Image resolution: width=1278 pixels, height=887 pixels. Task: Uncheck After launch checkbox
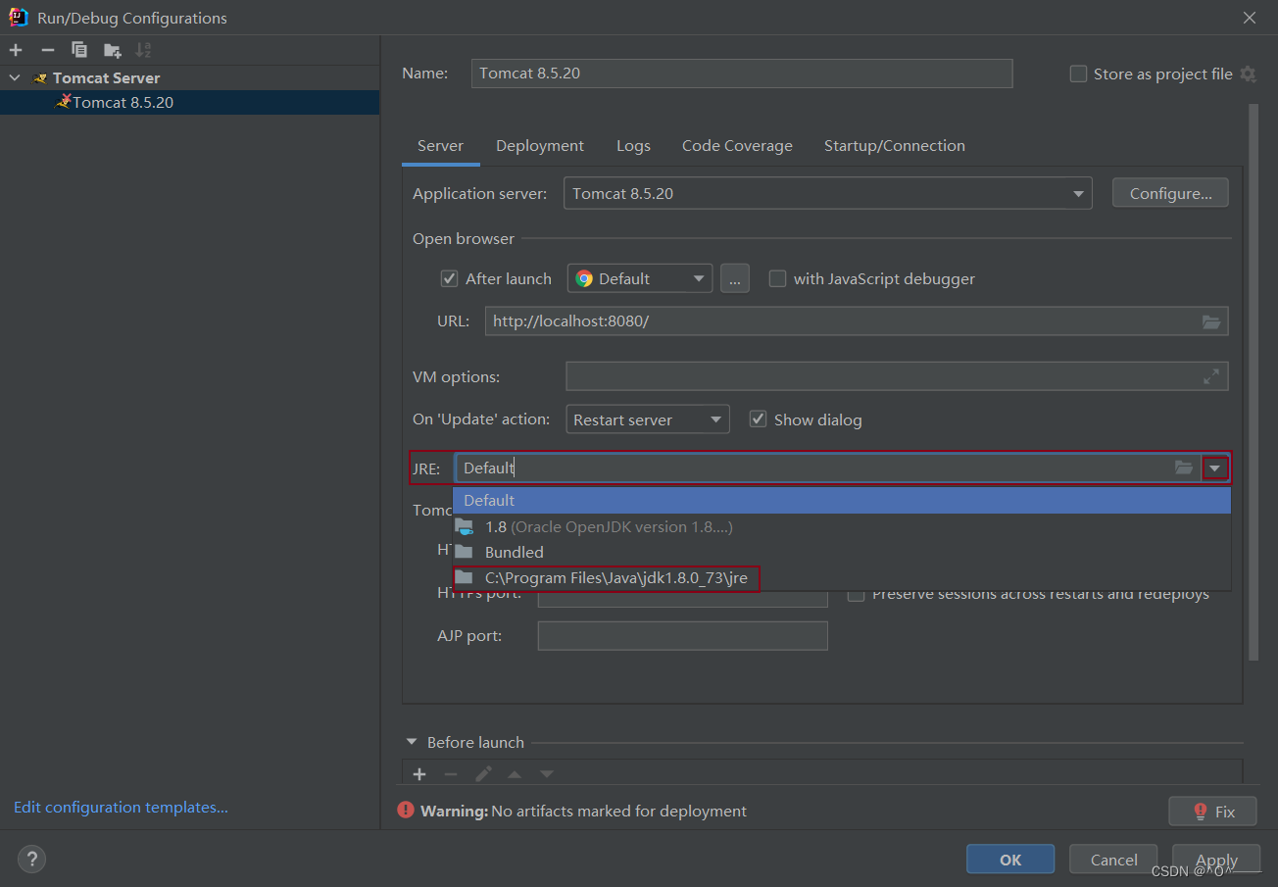point(450,278)
